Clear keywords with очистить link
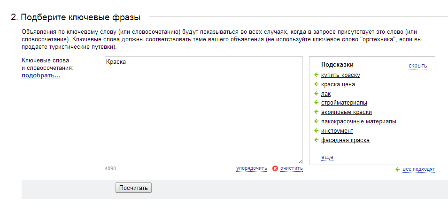The image size is (448, 212). coord(292,168)
